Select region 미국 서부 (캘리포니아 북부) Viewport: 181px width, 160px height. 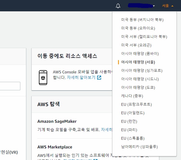[x=144, y=37]
